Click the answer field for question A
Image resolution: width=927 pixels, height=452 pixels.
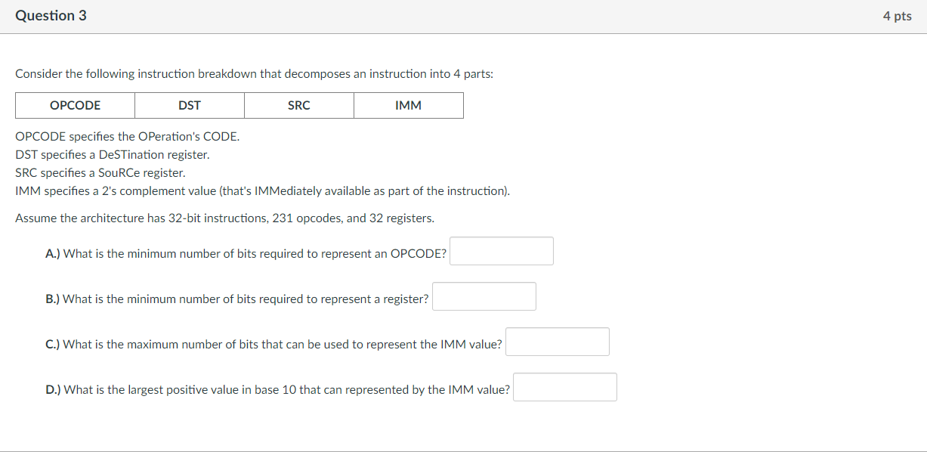tap(501, 250)
